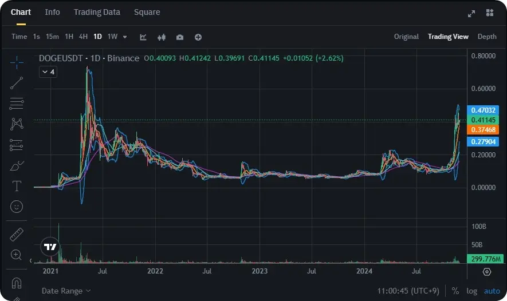Set interval to 4H
The height and width of the screenshot is (301, 507).
point(84,37)
